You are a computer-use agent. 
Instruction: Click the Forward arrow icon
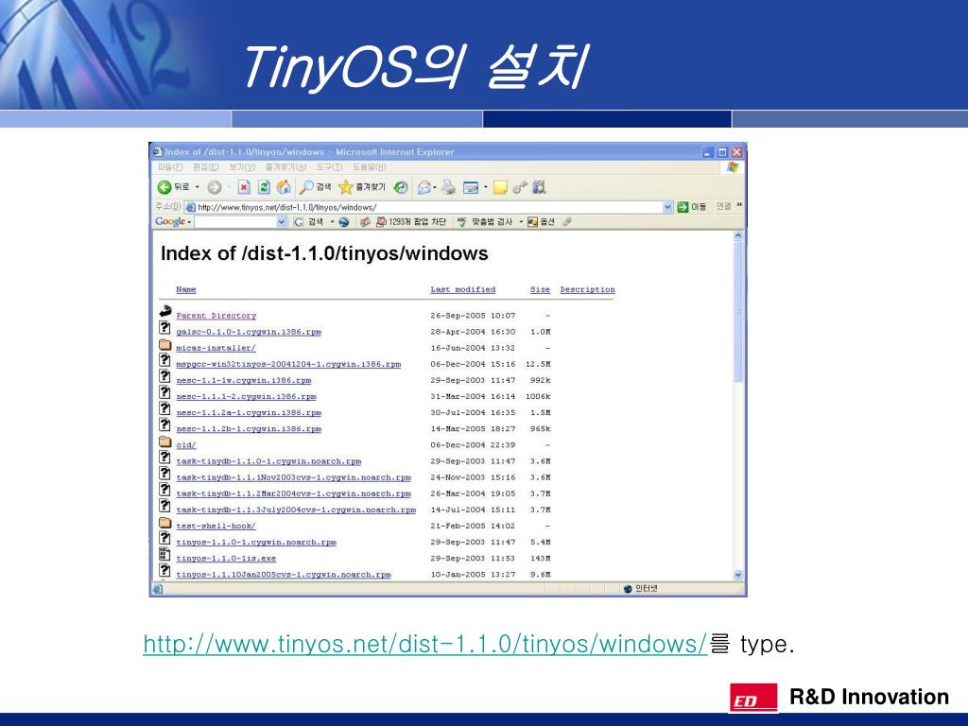point(215,188)
